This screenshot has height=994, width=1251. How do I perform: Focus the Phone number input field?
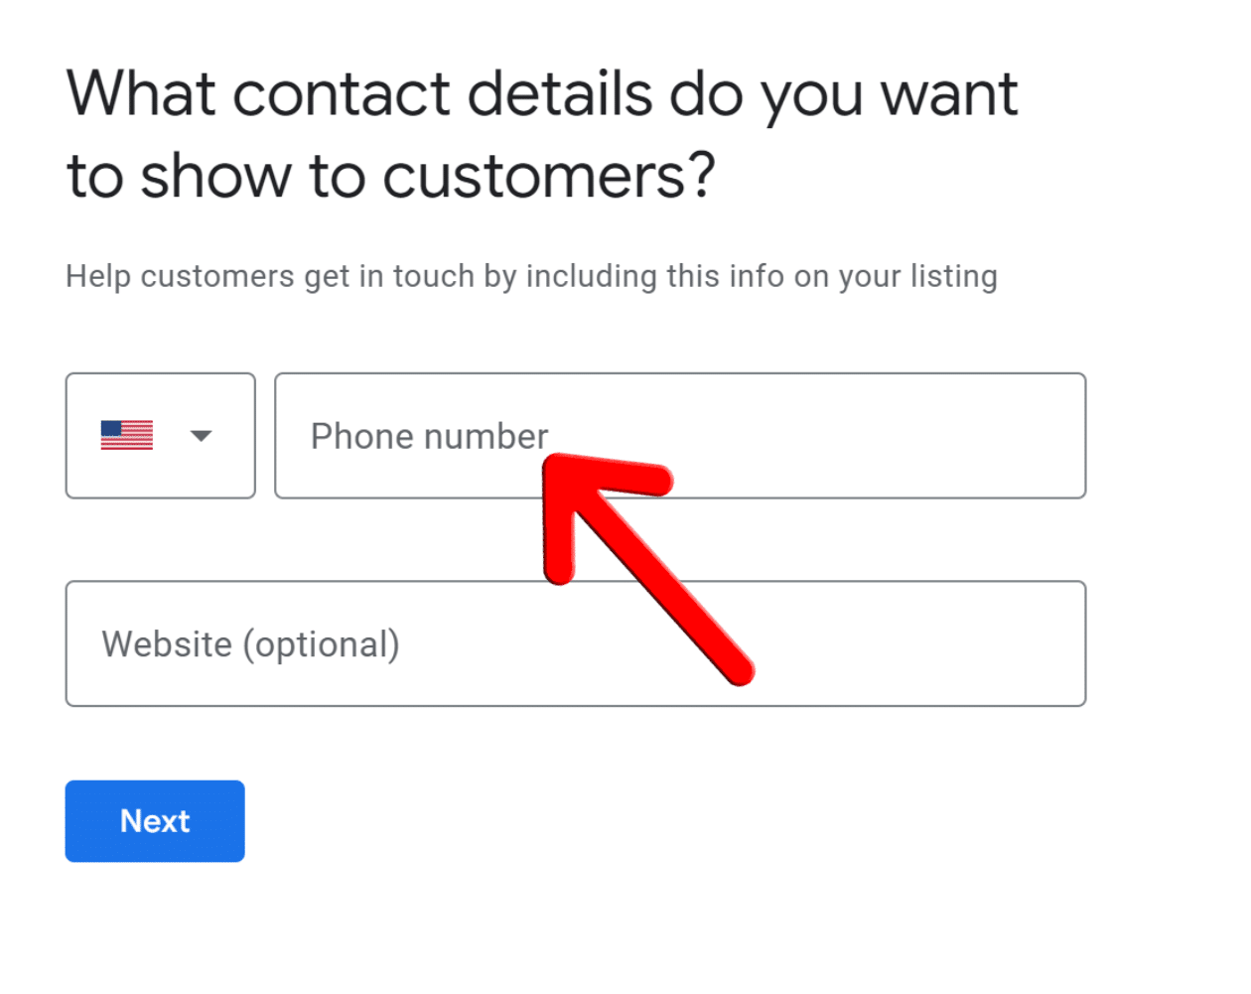tap(794, 435)
